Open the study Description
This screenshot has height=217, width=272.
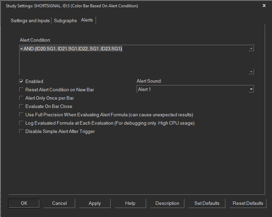(167, 203)
